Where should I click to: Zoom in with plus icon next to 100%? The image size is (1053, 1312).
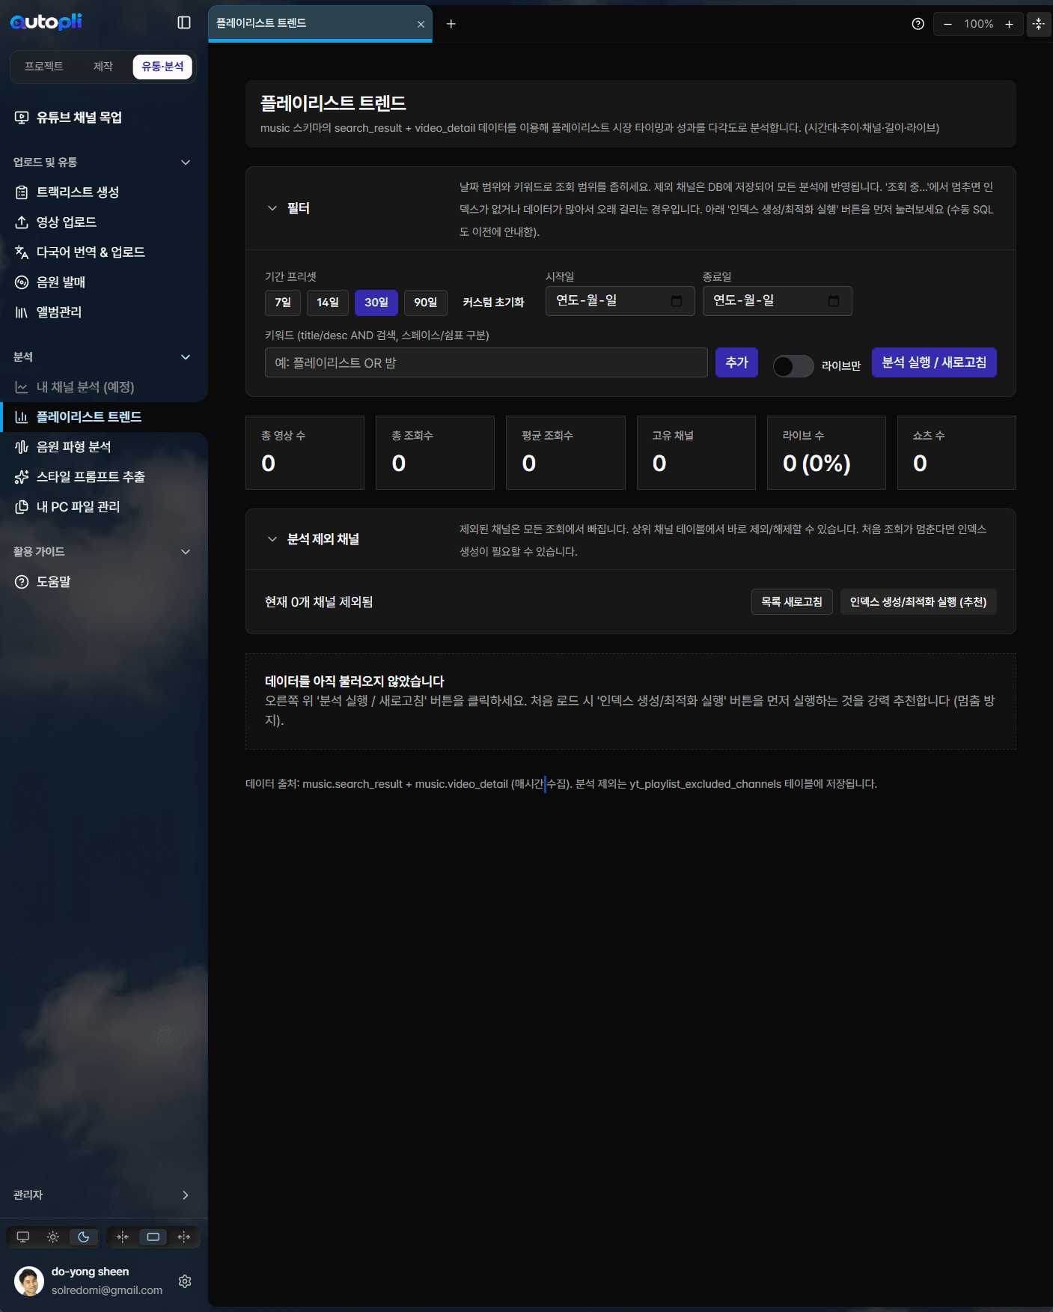pyautogui.click(x=1009, y=24)
